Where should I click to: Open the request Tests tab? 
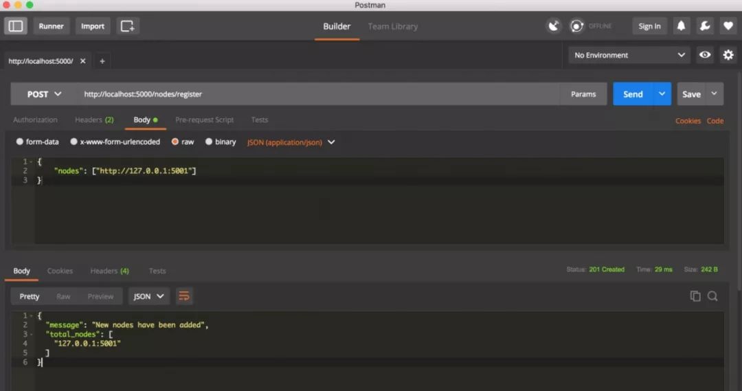click(x=259, y=120)
